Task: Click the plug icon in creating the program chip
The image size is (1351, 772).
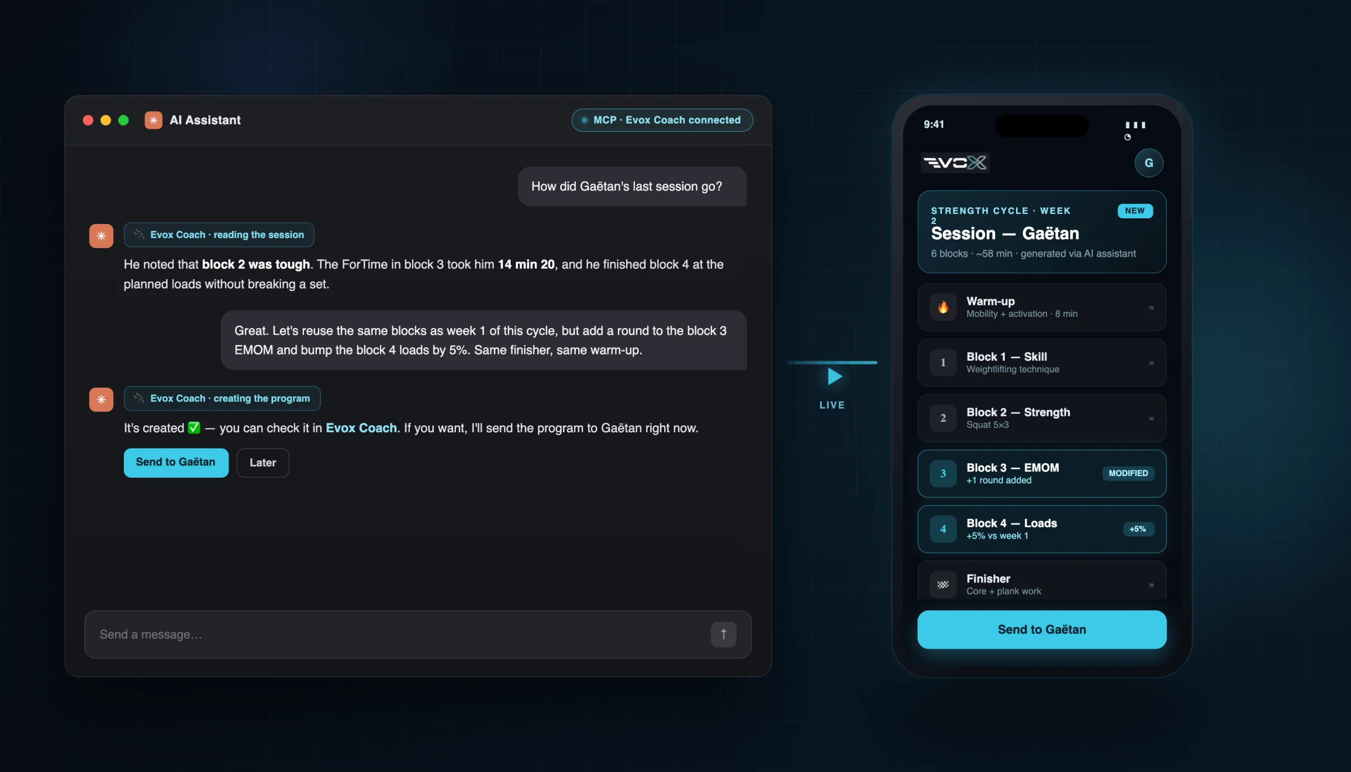Action: (x=138, y=398)
